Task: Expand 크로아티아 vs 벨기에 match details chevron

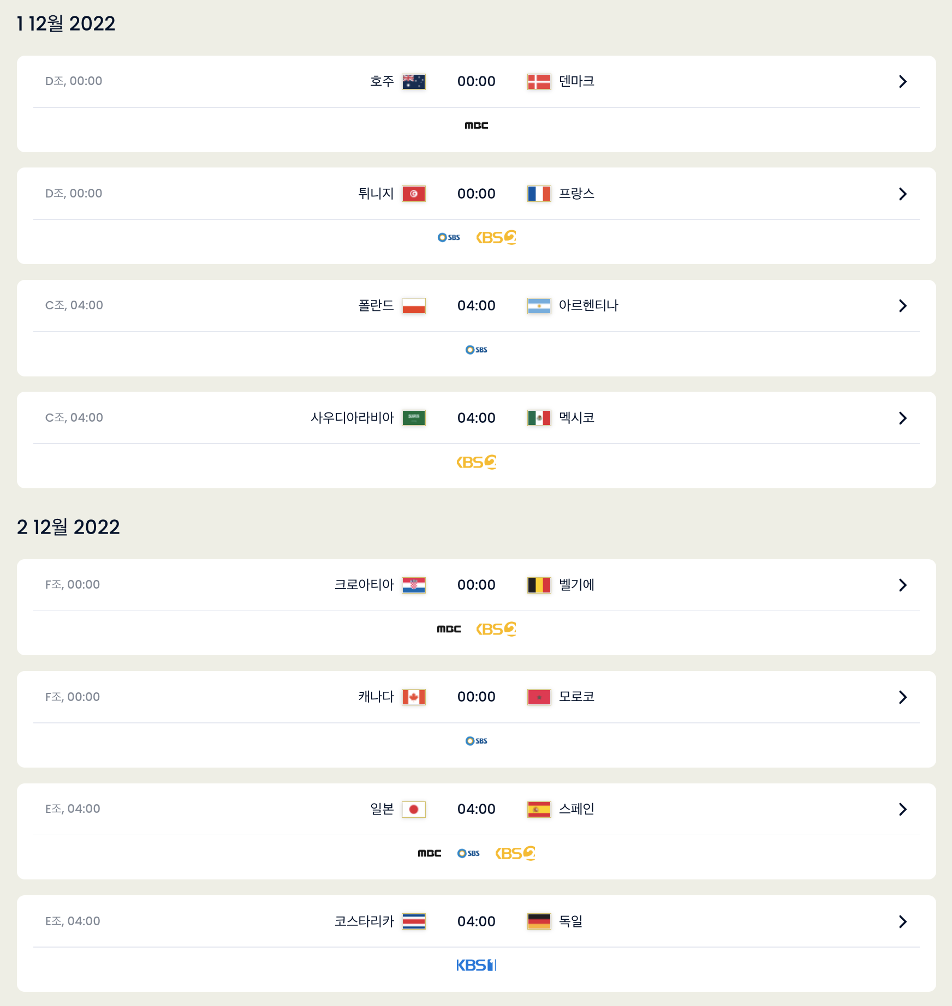Action: [902, 585]
